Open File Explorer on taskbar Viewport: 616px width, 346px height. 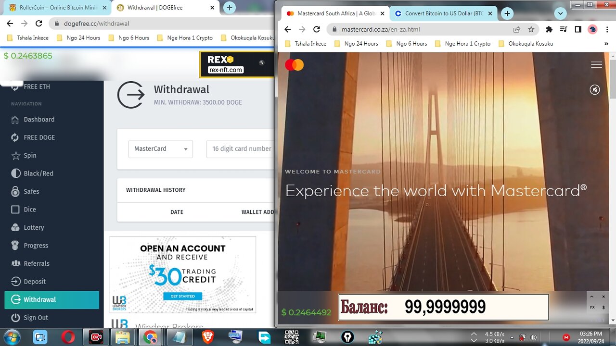tap(124, 337)
